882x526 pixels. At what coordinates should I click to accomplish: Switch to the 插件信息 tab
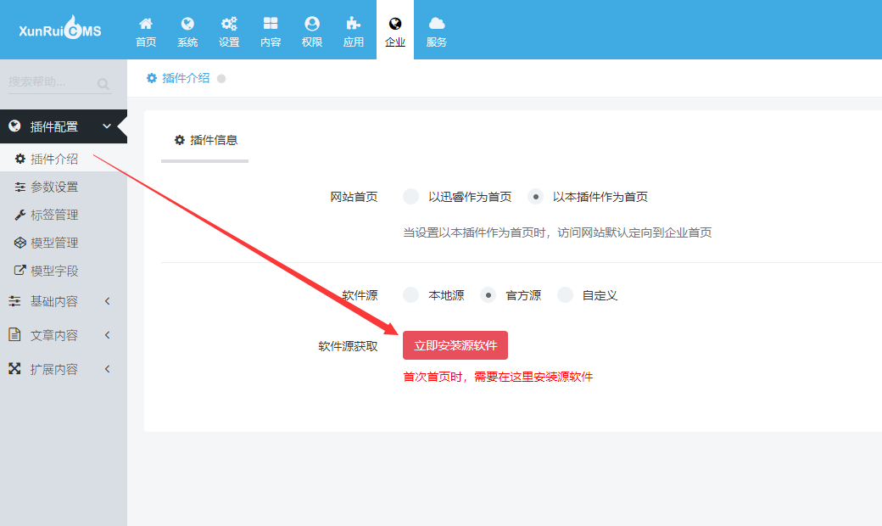(204, 140)
